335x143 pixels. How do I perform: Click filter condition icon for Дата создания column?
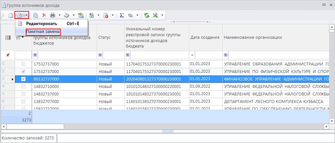point(192,55)
